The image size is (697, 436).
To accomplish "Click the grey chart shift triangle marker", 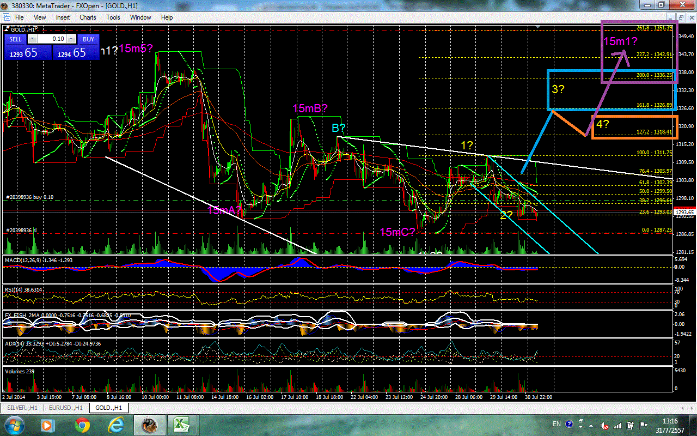I will (537, 26).
